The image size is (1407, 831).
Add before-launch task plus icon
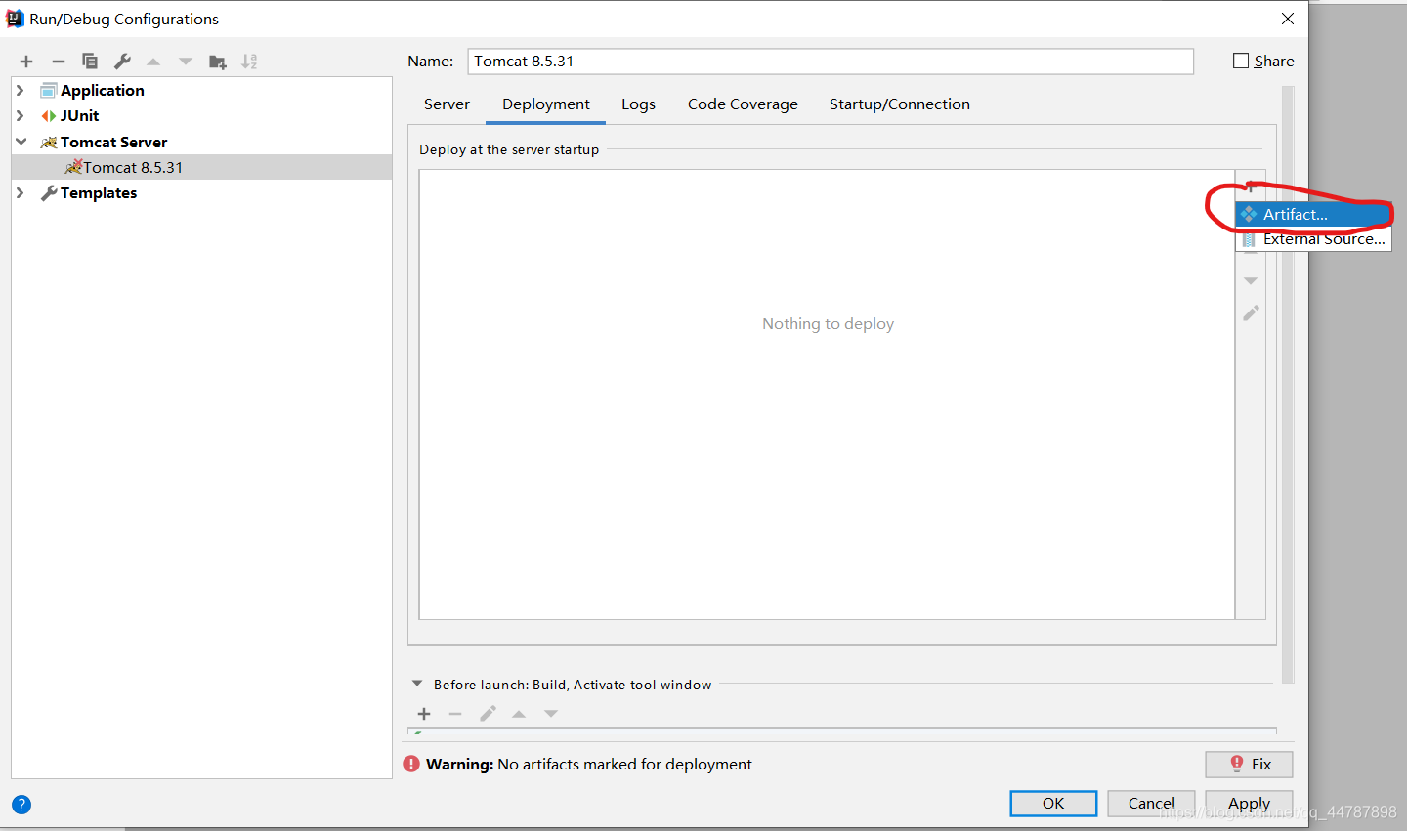point(424,714)
